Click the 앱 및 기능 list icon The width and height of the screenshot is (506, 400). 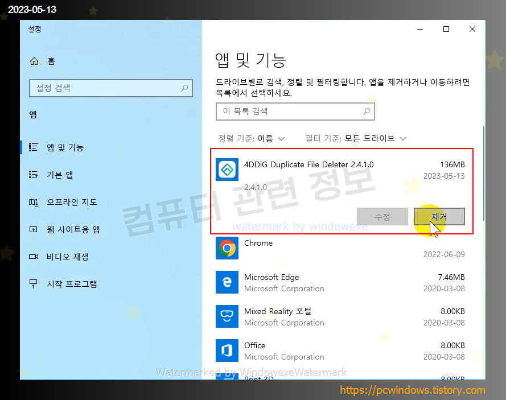point(33,147)
